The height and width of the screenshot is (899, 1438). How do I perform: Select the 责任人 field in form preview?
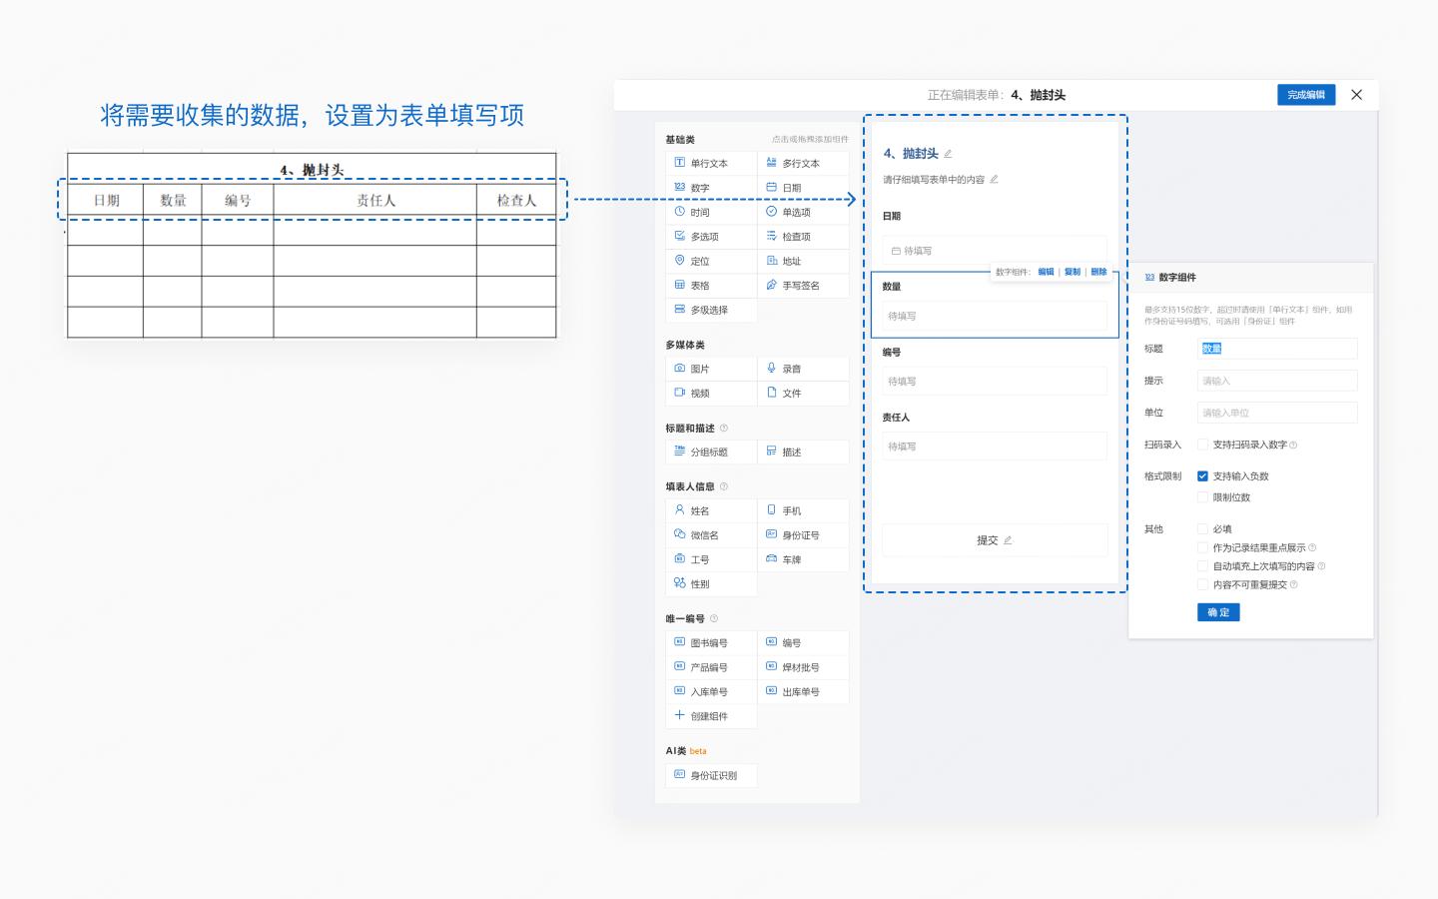994,437
